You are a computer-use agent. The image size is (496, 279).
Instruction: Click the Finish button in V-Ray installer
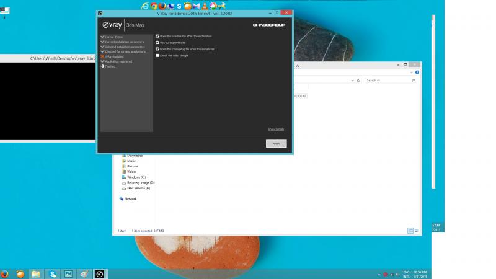pos(276,144)
